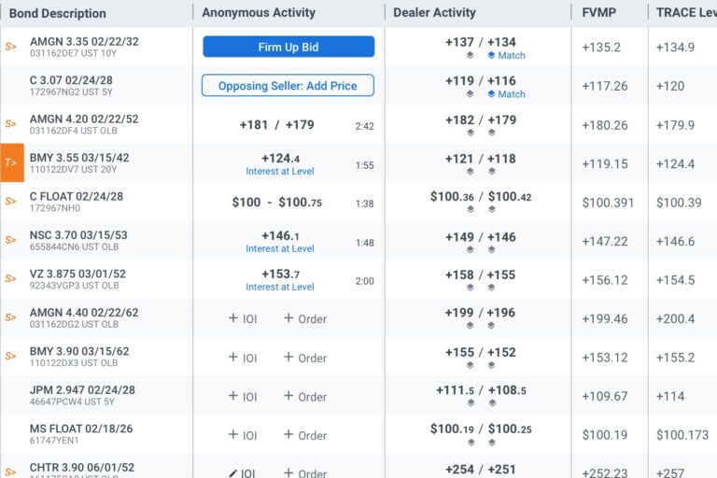
Task: Click bid depth stack icon under +119
Action: [x=471, y=93]
